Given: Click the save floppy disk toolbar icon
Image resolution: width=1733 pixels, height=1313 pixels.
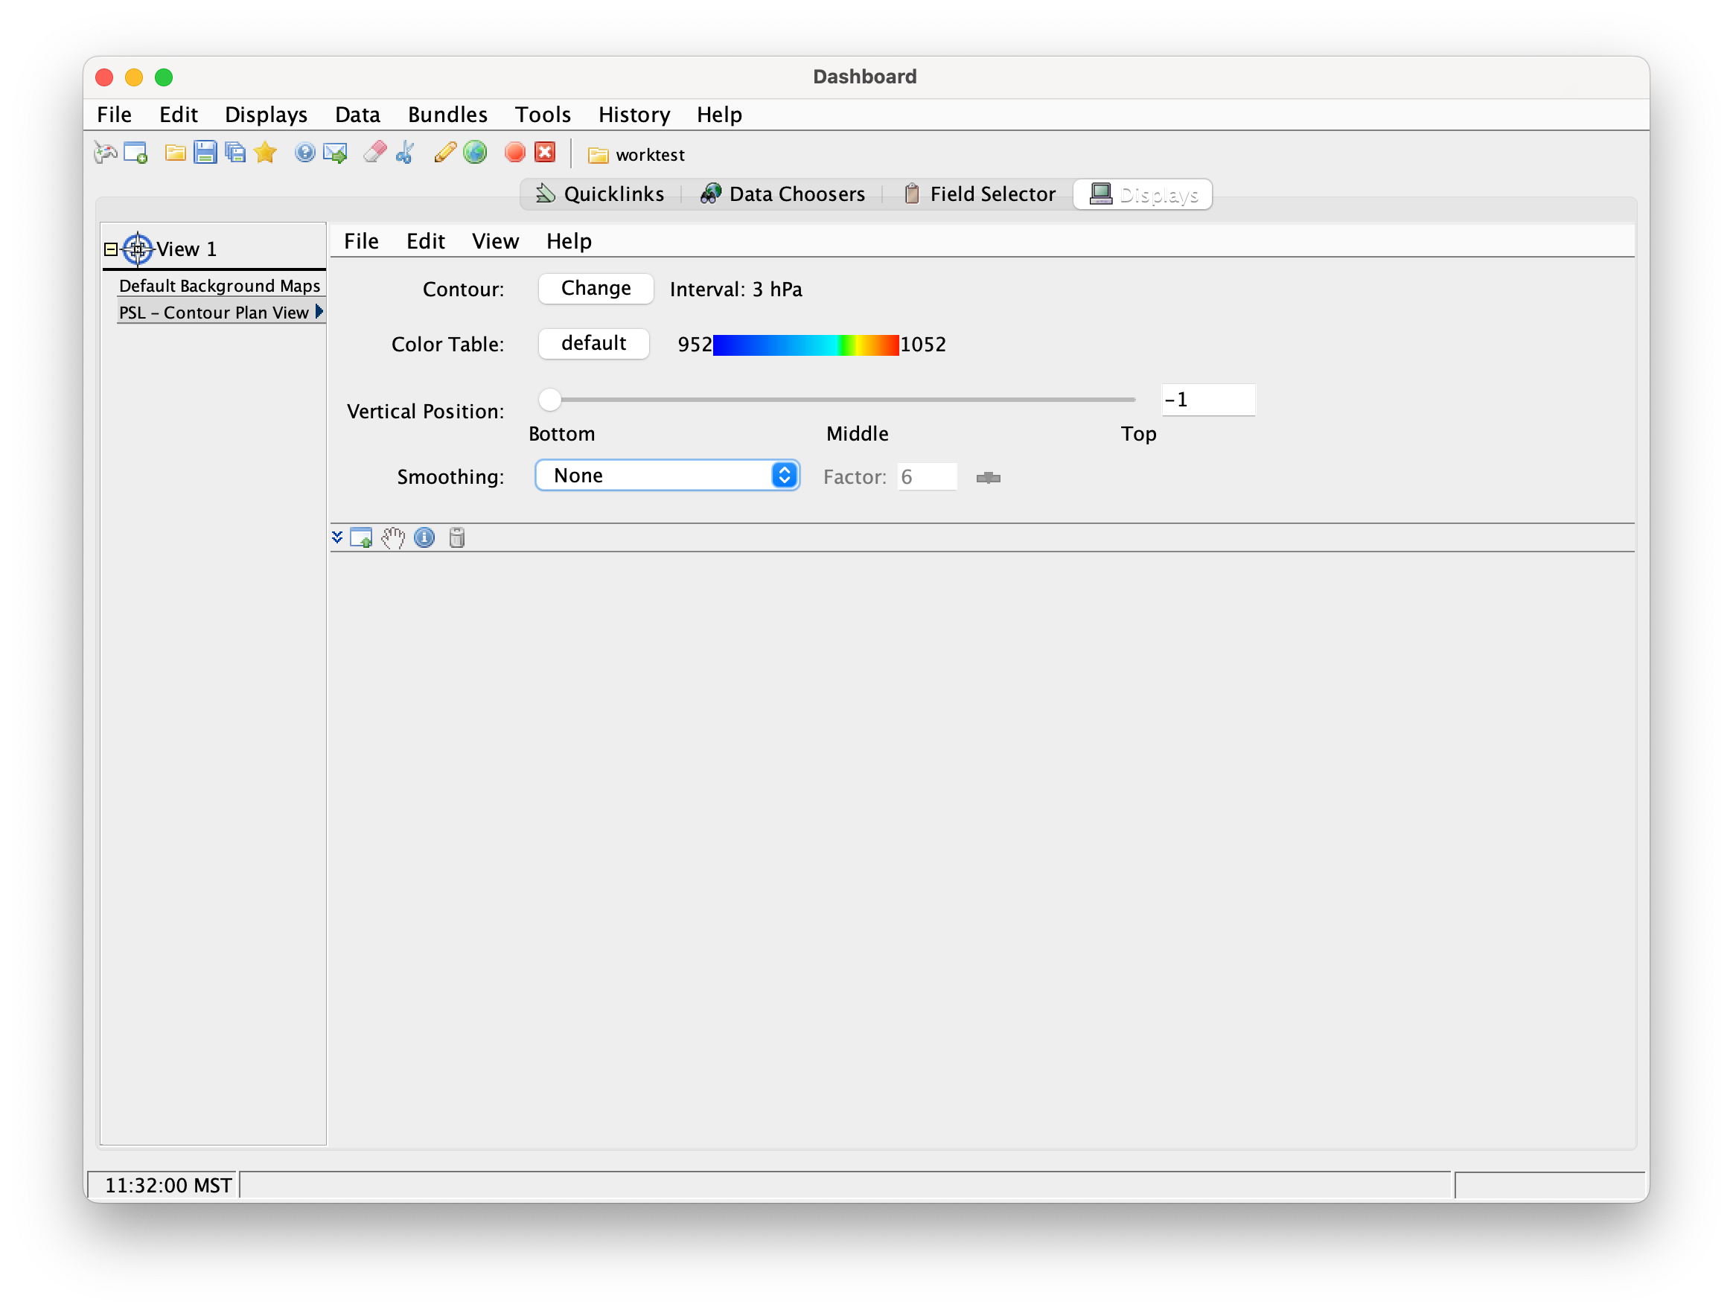Looking at the screenshot, I should point(205,152).
